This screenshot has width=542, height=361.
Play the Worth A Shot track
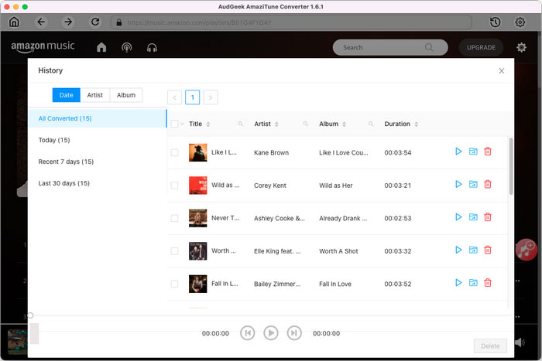[x=458, y=250]
